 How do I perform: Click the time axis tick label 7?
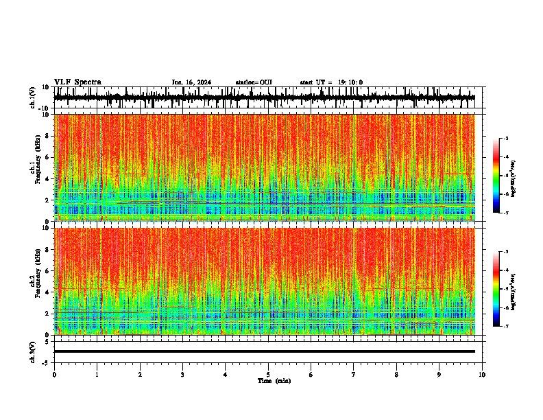354,375
